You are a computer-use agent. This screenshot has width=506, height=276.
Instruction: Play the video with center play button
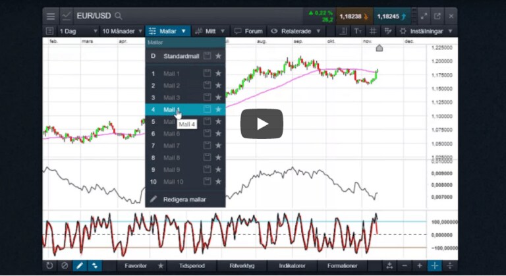point(262,124)
